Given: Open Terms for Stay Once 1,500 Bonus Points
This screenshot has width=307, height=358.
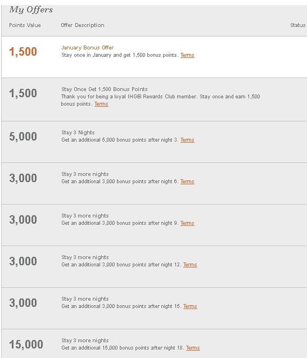Looking at the screenshot, I should coord(101,104).
